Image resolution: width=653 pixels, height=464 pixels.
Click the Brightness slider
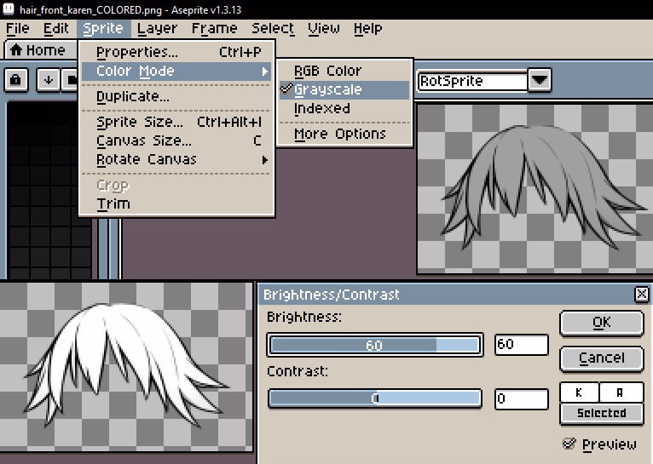pyautogui.click(x=374, y=345)
